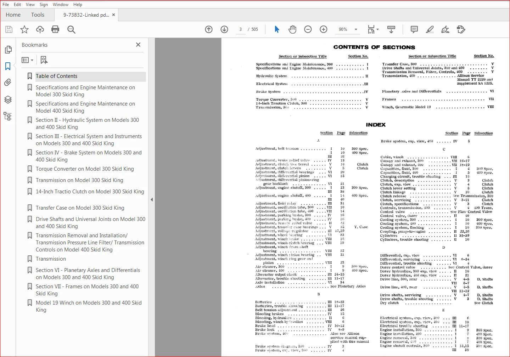
Task: Open the find text magnifier tool
Action: 71,29
